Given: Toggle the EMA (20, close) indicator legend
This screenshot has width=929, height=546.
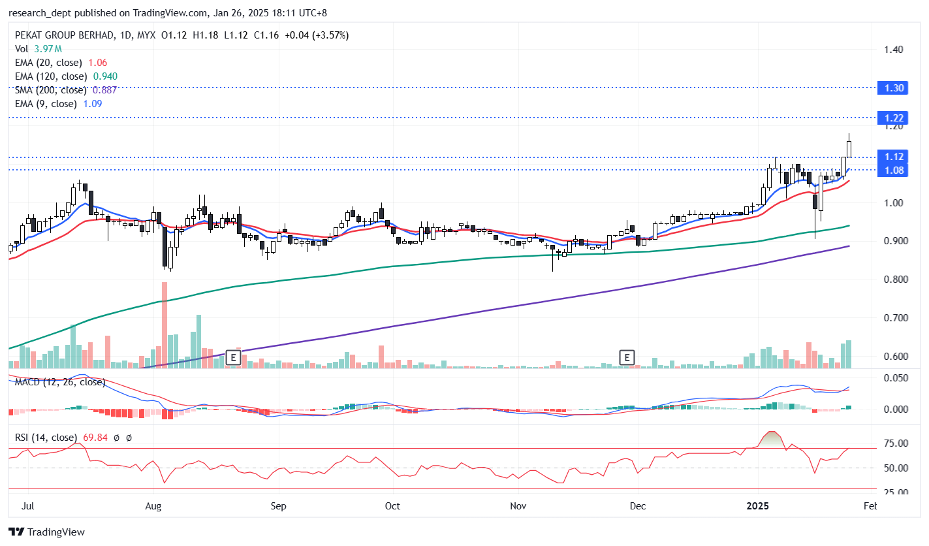Looking at the screenshot, I should click(x=49, y=63).
